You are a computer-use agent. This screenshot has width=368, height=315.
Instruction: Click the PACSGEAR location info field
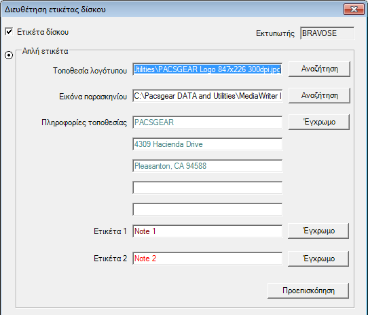point(208,122)
